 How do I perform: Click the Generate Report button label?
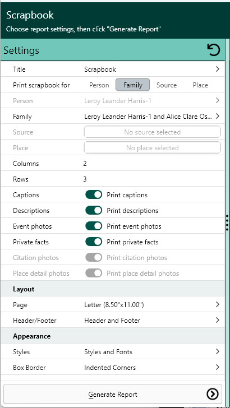[113, 395]
